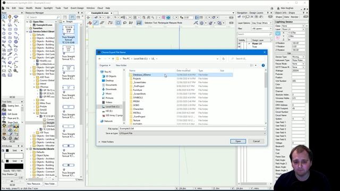Click the black fill color swatch in Attributes

click(x=14, y=166)
